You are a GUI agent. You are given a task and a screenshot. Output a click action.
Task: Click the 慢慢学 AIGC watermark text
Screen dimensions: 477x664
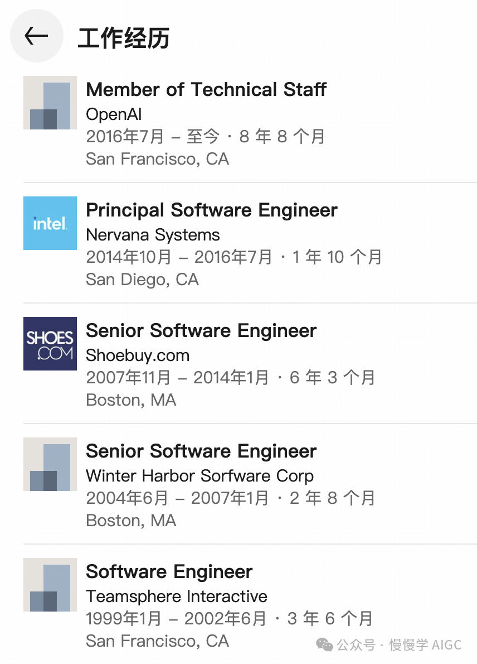pyautogui.click(x=425, y=645)
